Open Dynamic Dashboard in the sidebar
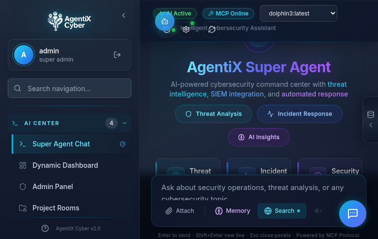378x239 pixels. coord(65,165)
